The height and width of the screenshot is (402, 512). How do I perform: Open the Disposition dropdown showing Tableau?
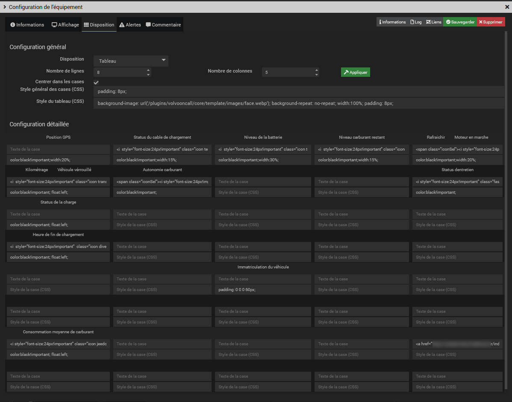pos(131,61)
